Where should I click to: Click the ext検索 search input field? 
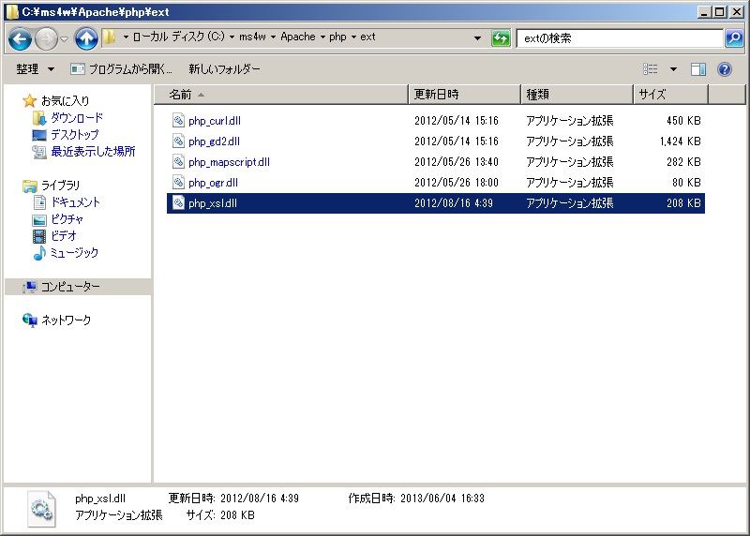pyautogui.click(x=619, y=38)
